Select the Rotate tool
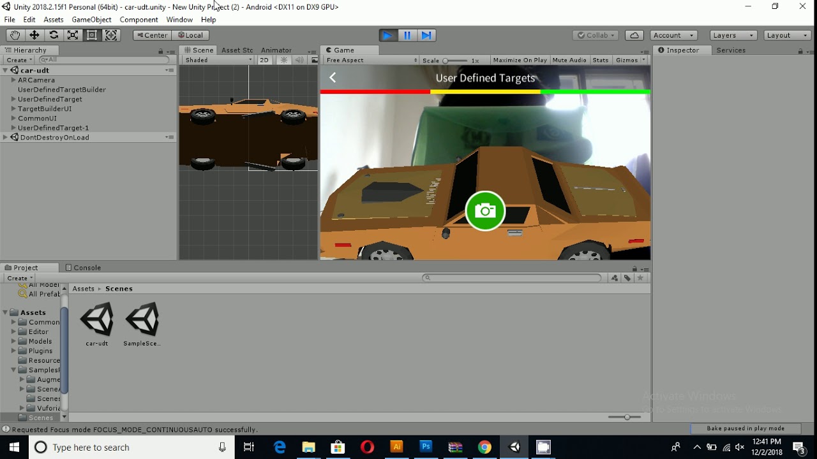817x459 pixels. 54,35
